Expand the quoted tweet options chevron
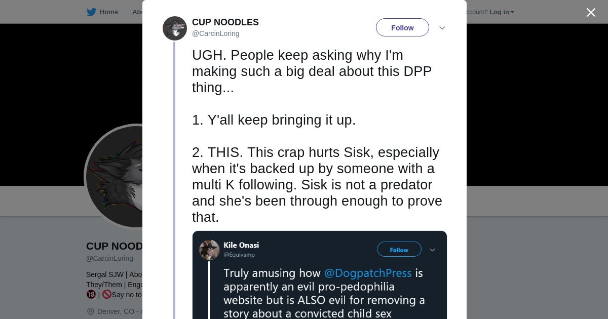The height and width of the screenshot is (319, 608). tap(433, 250)
